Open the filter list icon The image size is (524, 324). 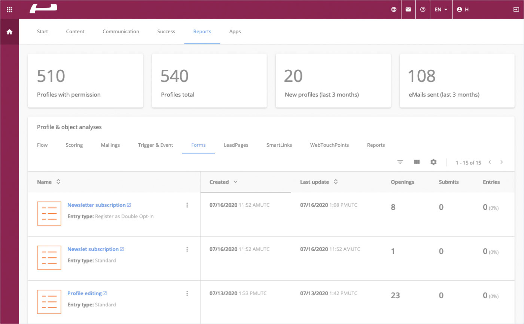400,162
